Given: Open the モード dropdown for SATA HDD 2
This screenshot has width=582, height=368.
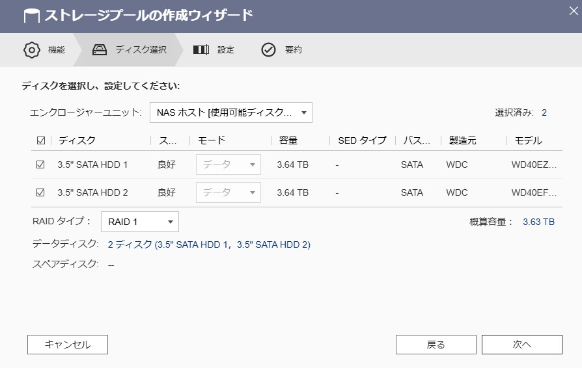Looking at the screenshot, I should [229, 192].
